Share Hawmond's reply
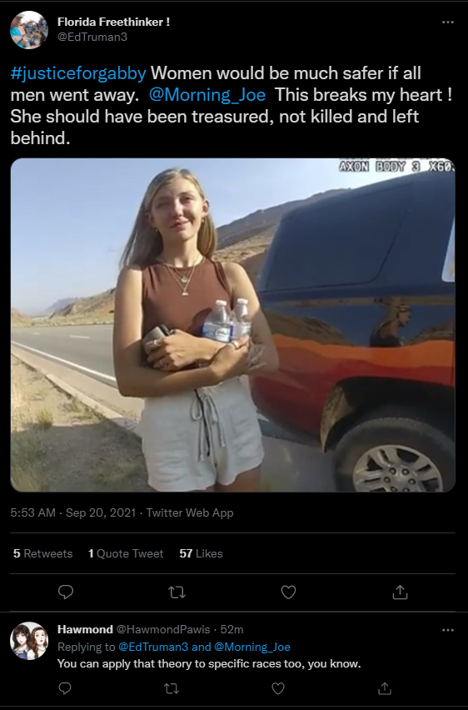The height and width of the screenshot is (710, 468). 384,688
